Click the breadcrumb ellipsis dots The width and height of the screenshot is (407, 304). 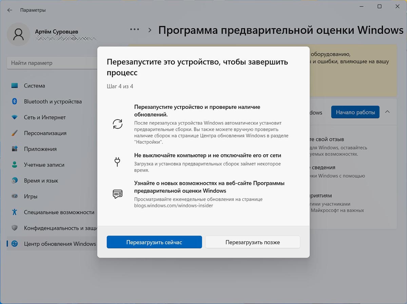(x=135, y=30)
